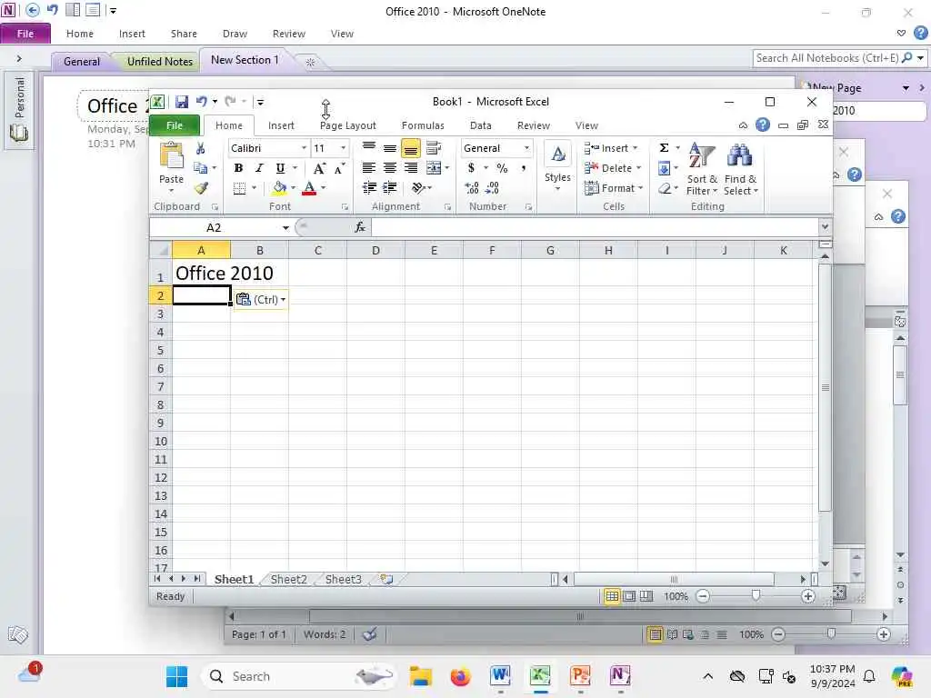Open the Styles gallery button
Screen dimensions: 931x698
pos(557,167)
